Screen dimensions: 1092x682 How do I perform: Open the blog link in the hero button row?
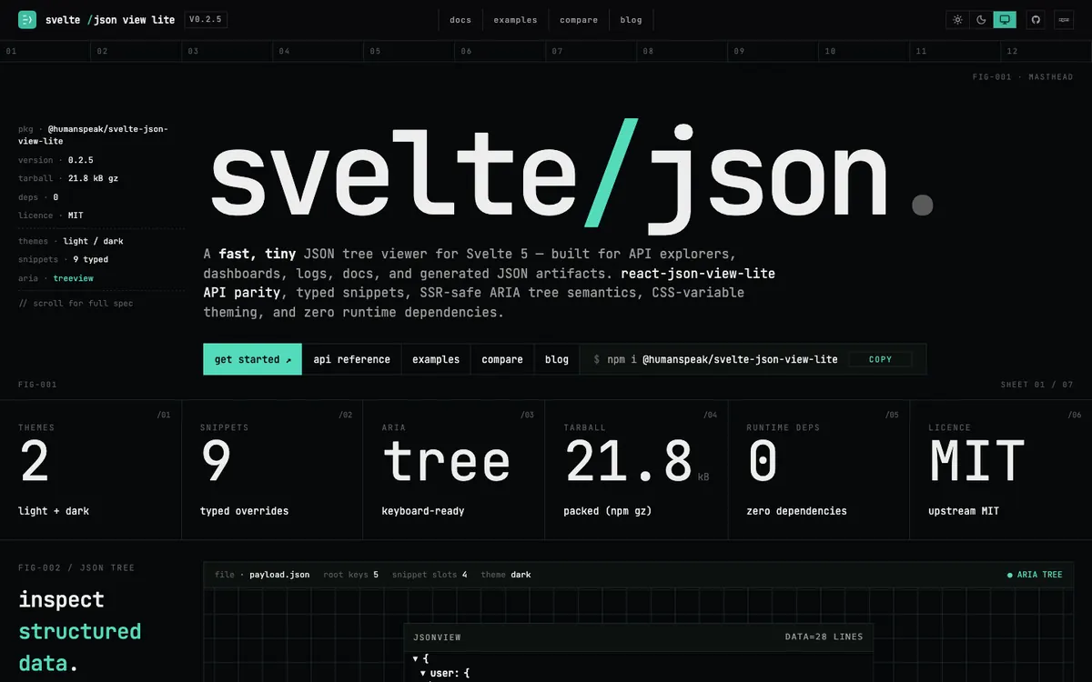coord(557,359)
